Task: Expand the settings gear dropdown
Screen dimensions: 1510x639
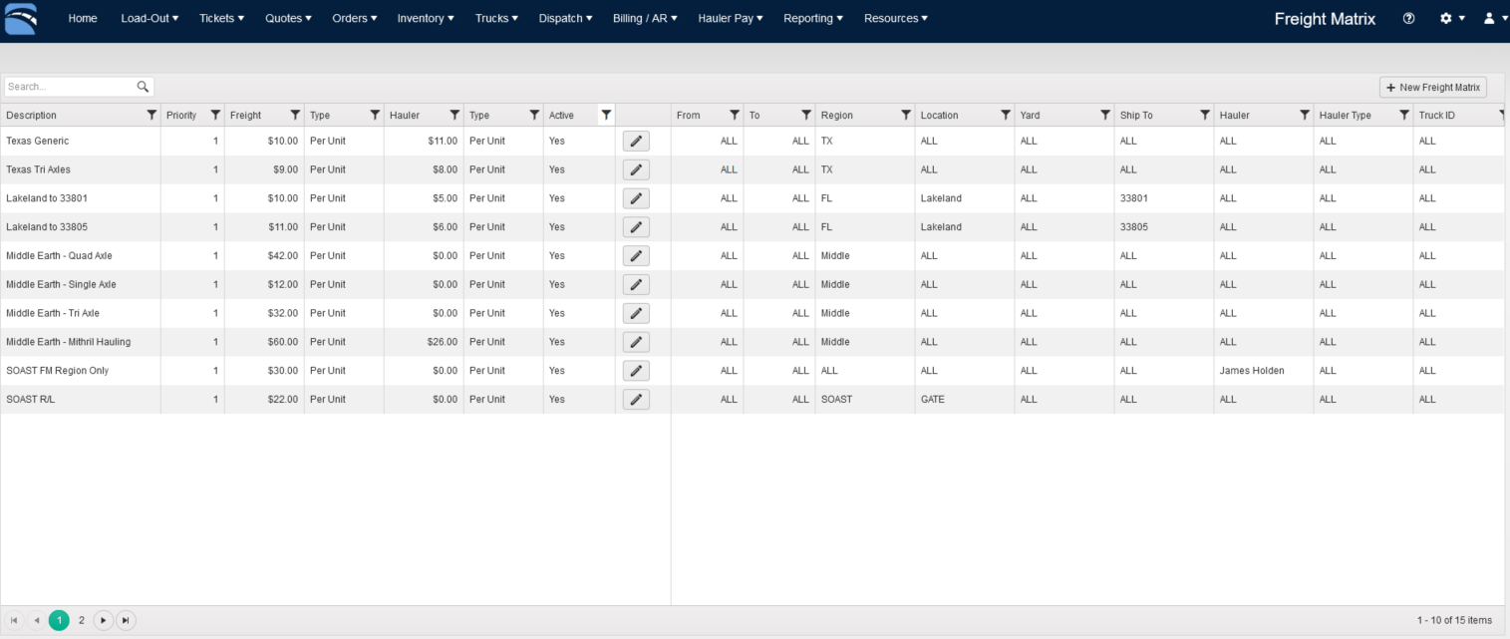Action: pos(1452,19)
